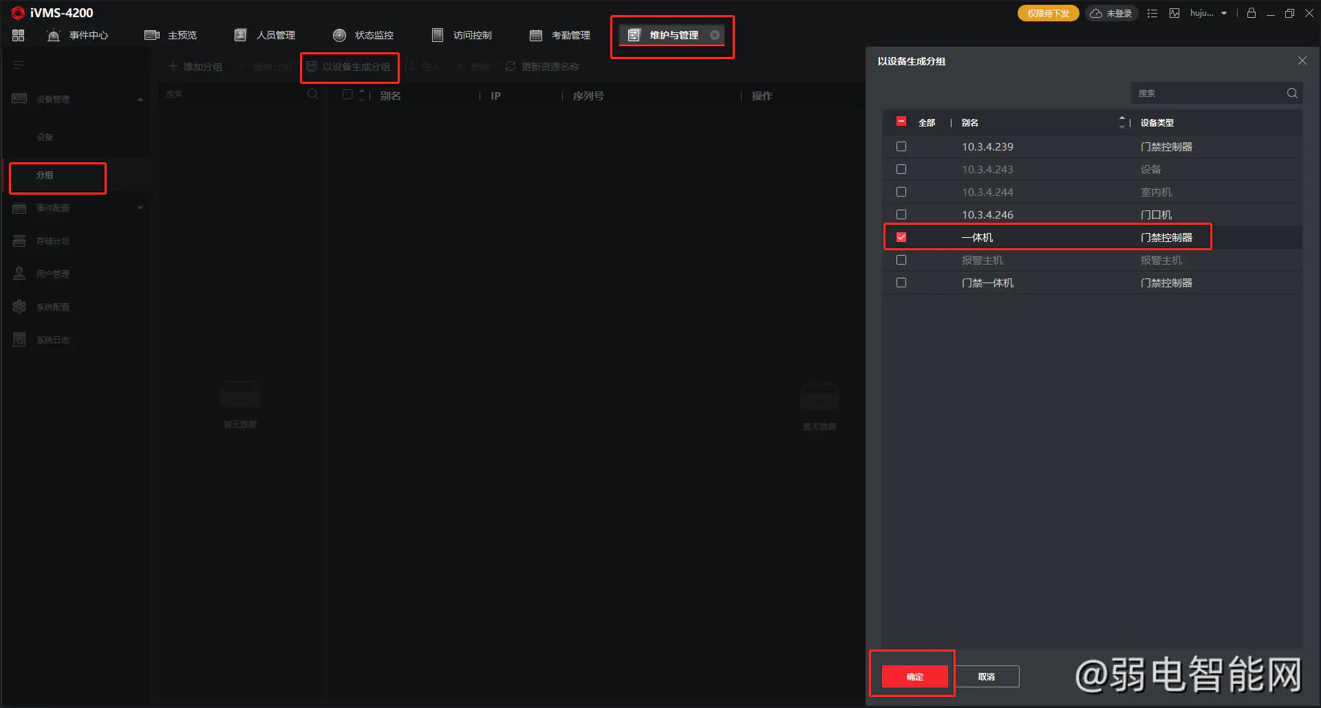
Task: Check the 10.3.4.246 device checkbox
Action: tap(901, 214)
